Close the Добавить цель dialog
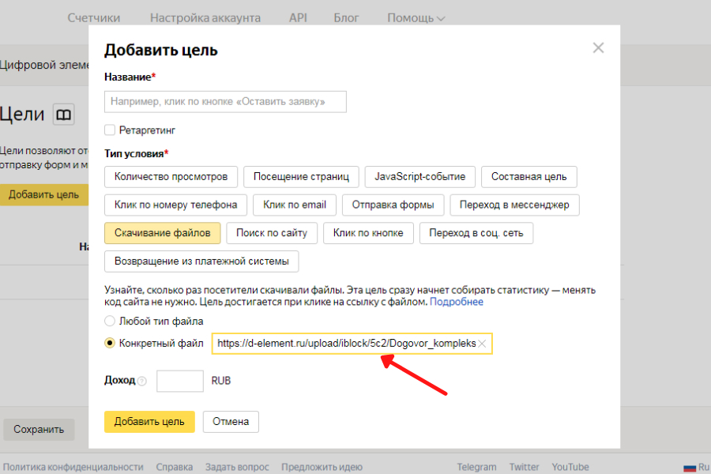Image resolution: width=711 pixels, height=474 pixels. tap(598, 48)
